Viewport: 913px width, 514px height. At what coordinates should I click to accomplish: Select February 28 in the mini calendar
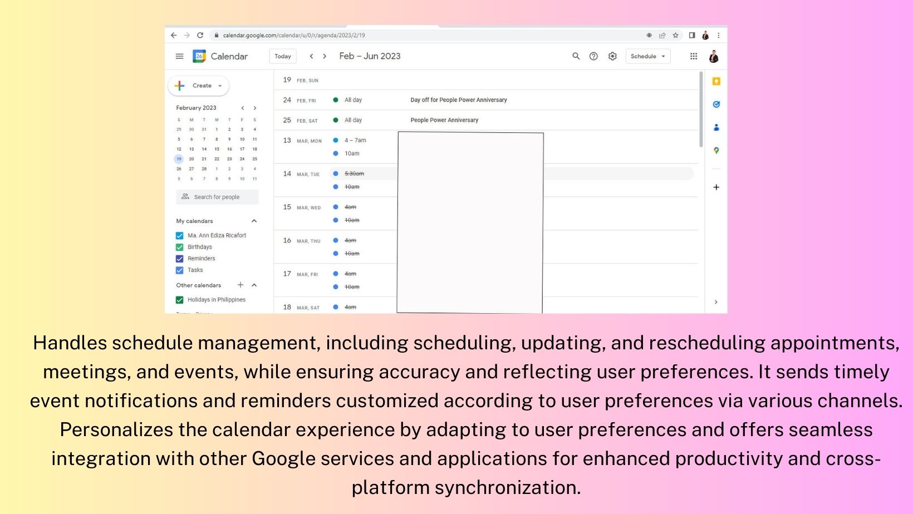click(x=204, y=169)
